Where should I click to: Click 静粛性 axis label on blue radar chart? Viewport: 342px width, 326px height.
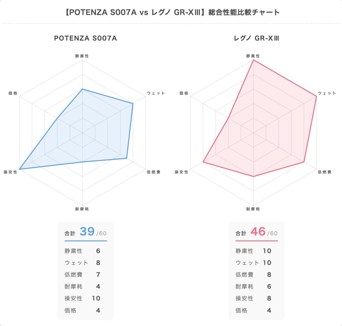[82, 56]
